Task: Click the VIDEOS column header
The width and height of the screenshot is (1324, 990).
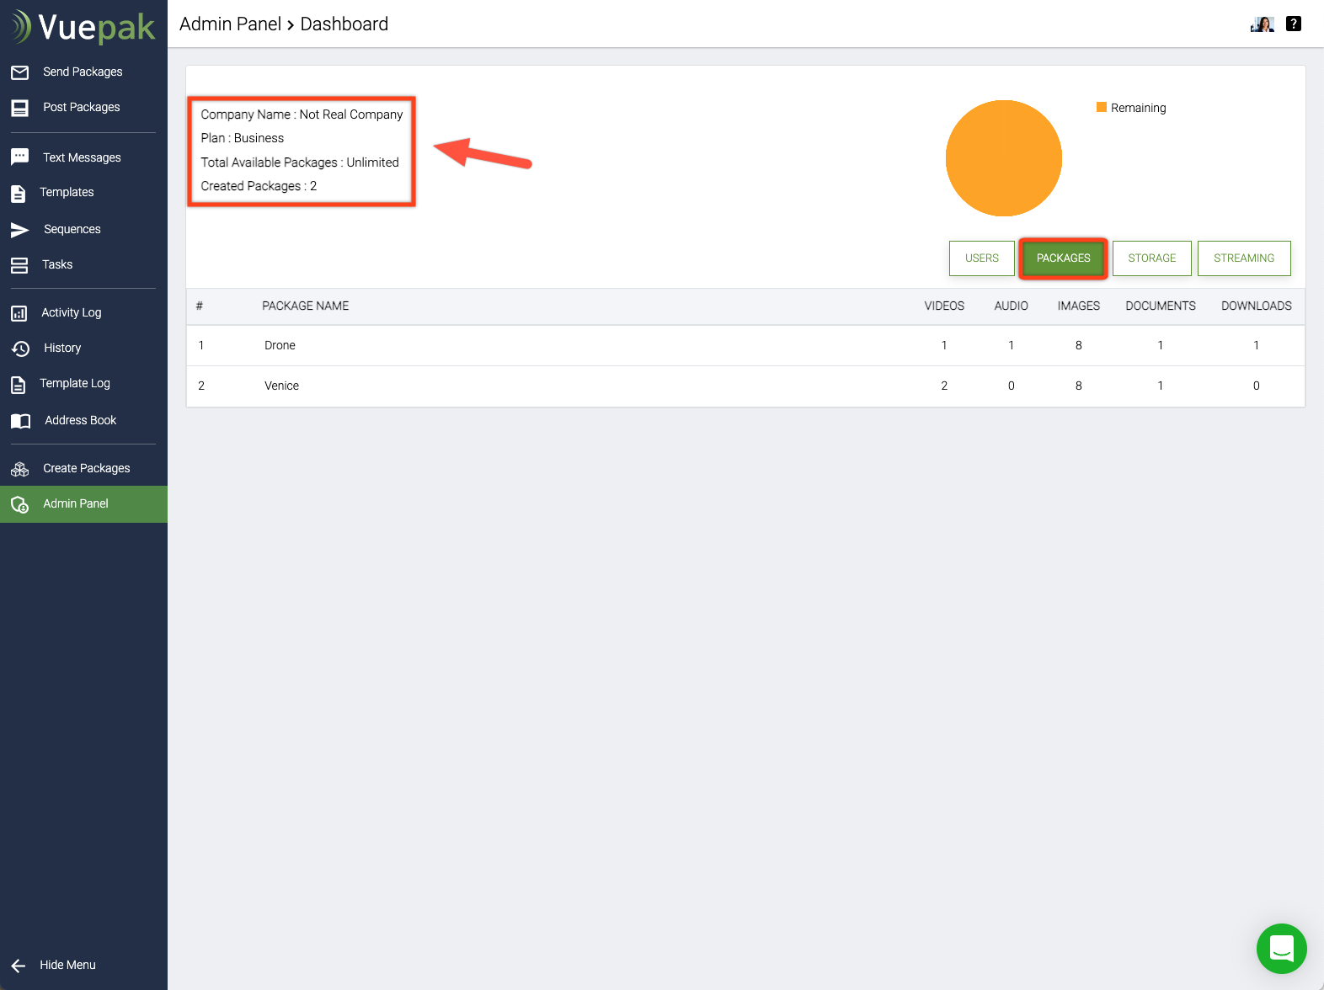Action: tap(944, 306)
